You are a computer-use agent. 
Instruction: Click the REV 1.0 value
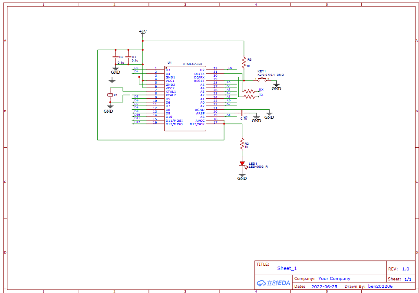click(406, 269)
